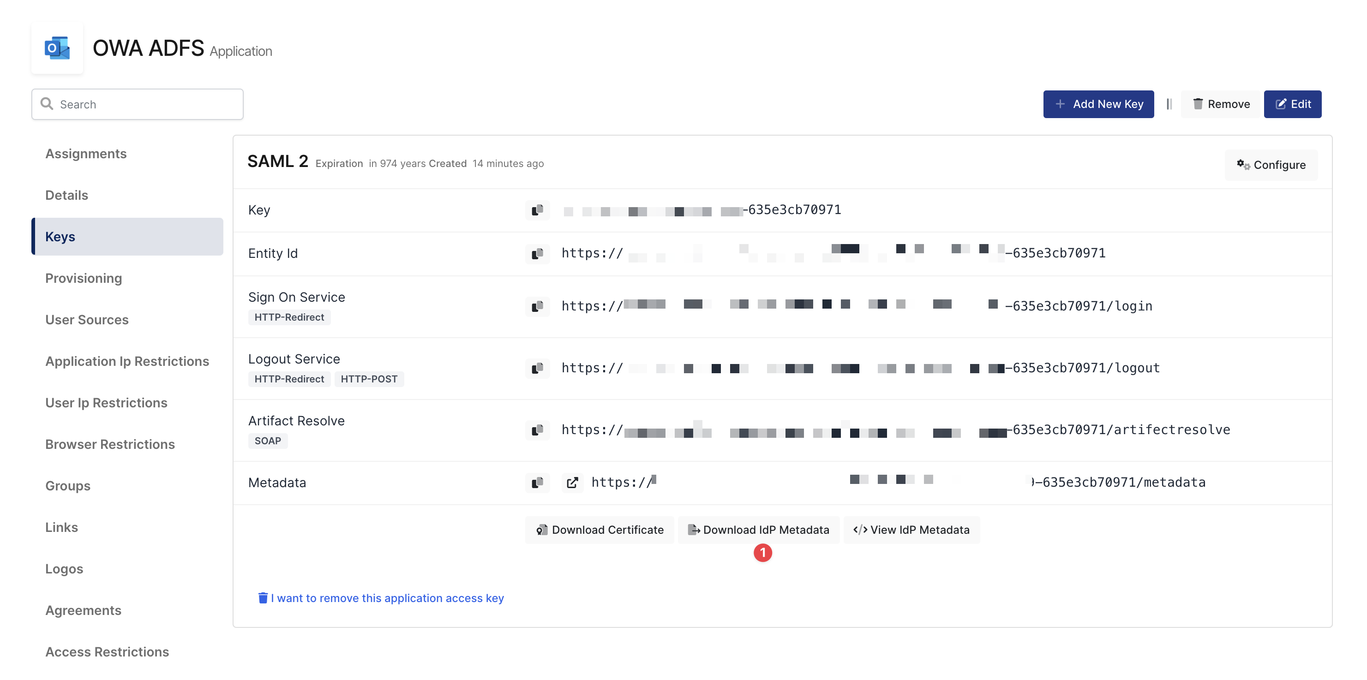Image resolution: width=1367 pixels, height=680 pixels.
Task: Copy the Key value
Action: coord(537,210)
